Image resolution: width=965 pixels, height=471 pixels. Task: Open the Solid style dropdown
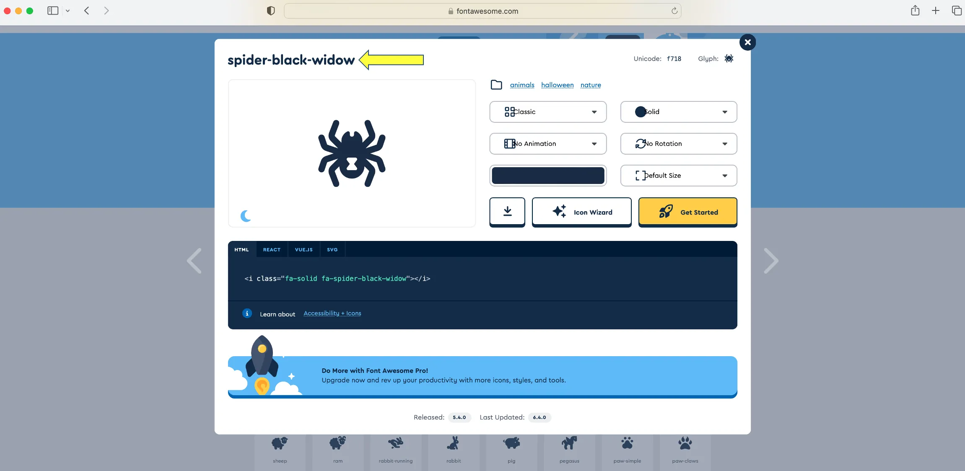click(679, 112)
